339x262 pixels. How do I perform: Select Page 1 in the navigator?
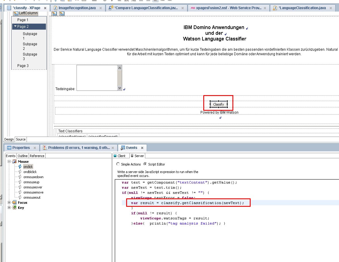pos(23,20)
